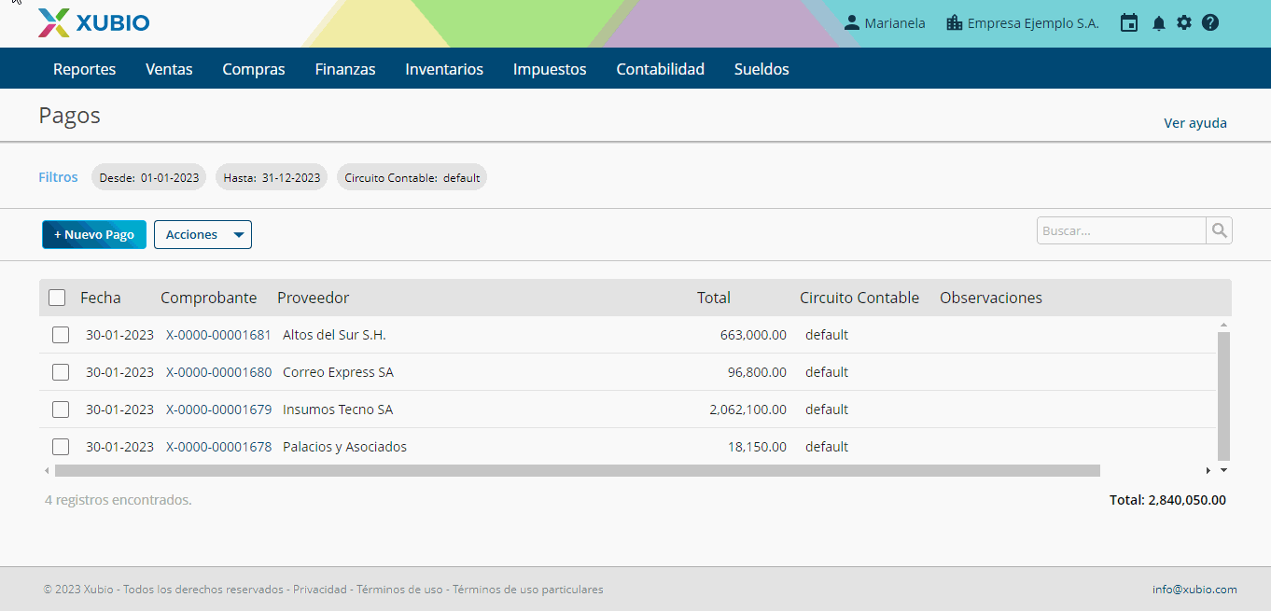Open the Ventas menu
The image size is (1271, 611).
[169, 69]
